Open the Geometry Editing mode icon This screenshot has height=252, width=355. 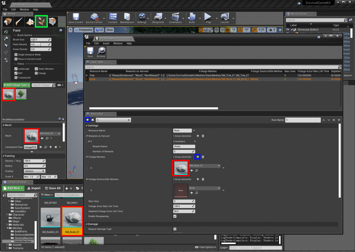[x=52, y=21]
